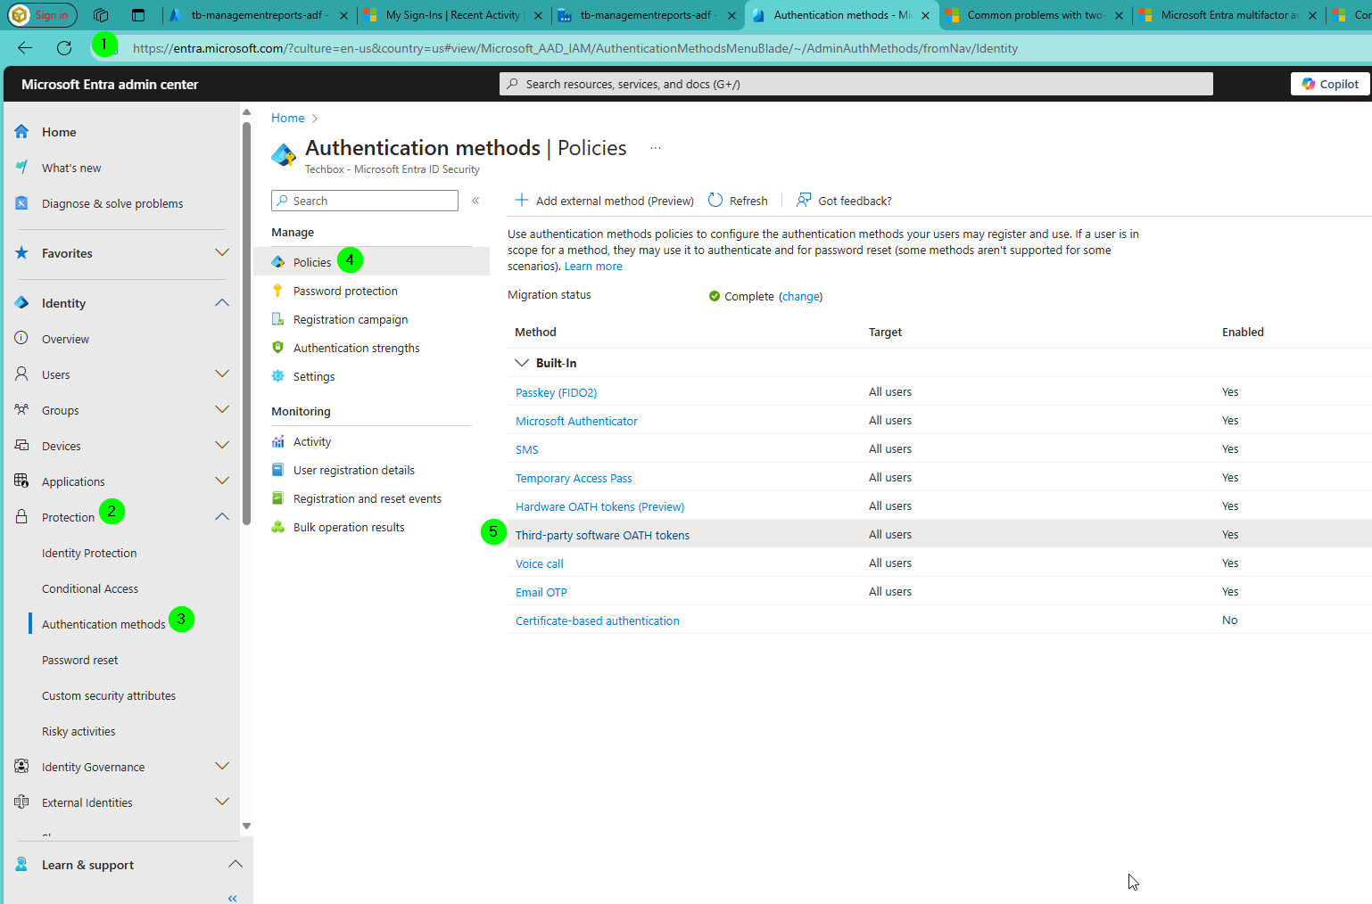Viewport: 1372px width, 904px height.
Task: Click Got feedback? button
Action: pos(844,201)
